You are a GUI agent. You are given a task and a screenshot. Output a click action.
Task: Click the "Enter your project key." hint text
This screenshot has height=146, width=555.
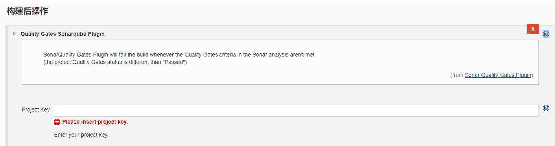[x=81, y=135]
